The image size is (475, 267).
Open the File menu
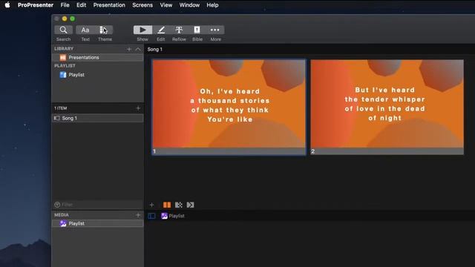pos(65,5)
